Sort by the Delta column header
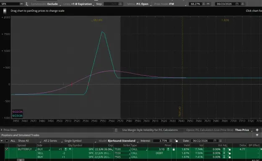The image size is (262, 161). (243, 146)
